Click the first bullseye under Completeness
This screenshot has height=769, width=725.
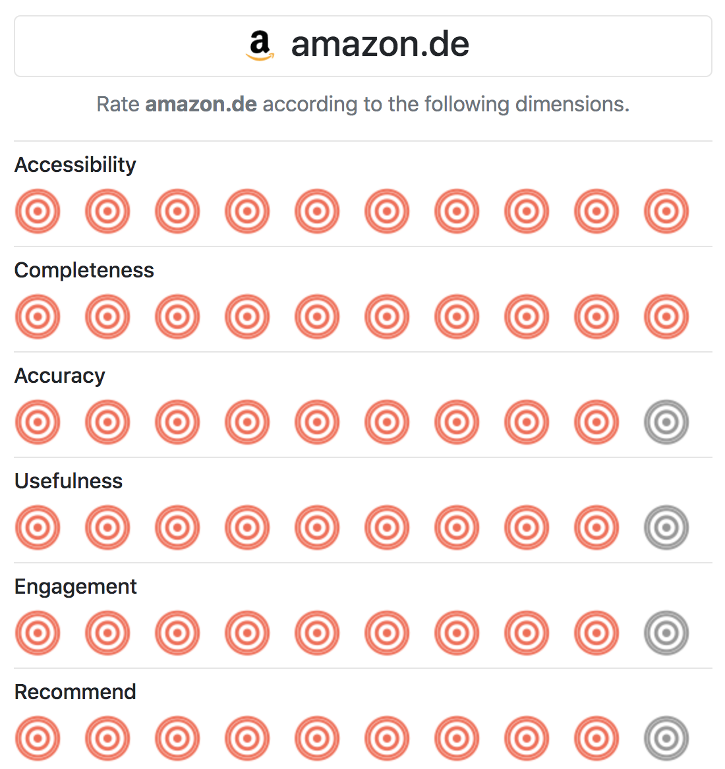point(38,317)
